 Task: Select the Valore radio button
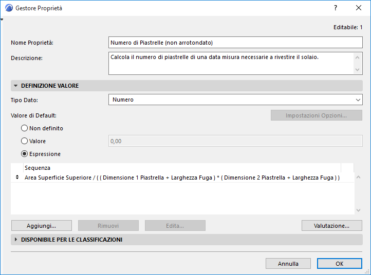click(24, 141)
